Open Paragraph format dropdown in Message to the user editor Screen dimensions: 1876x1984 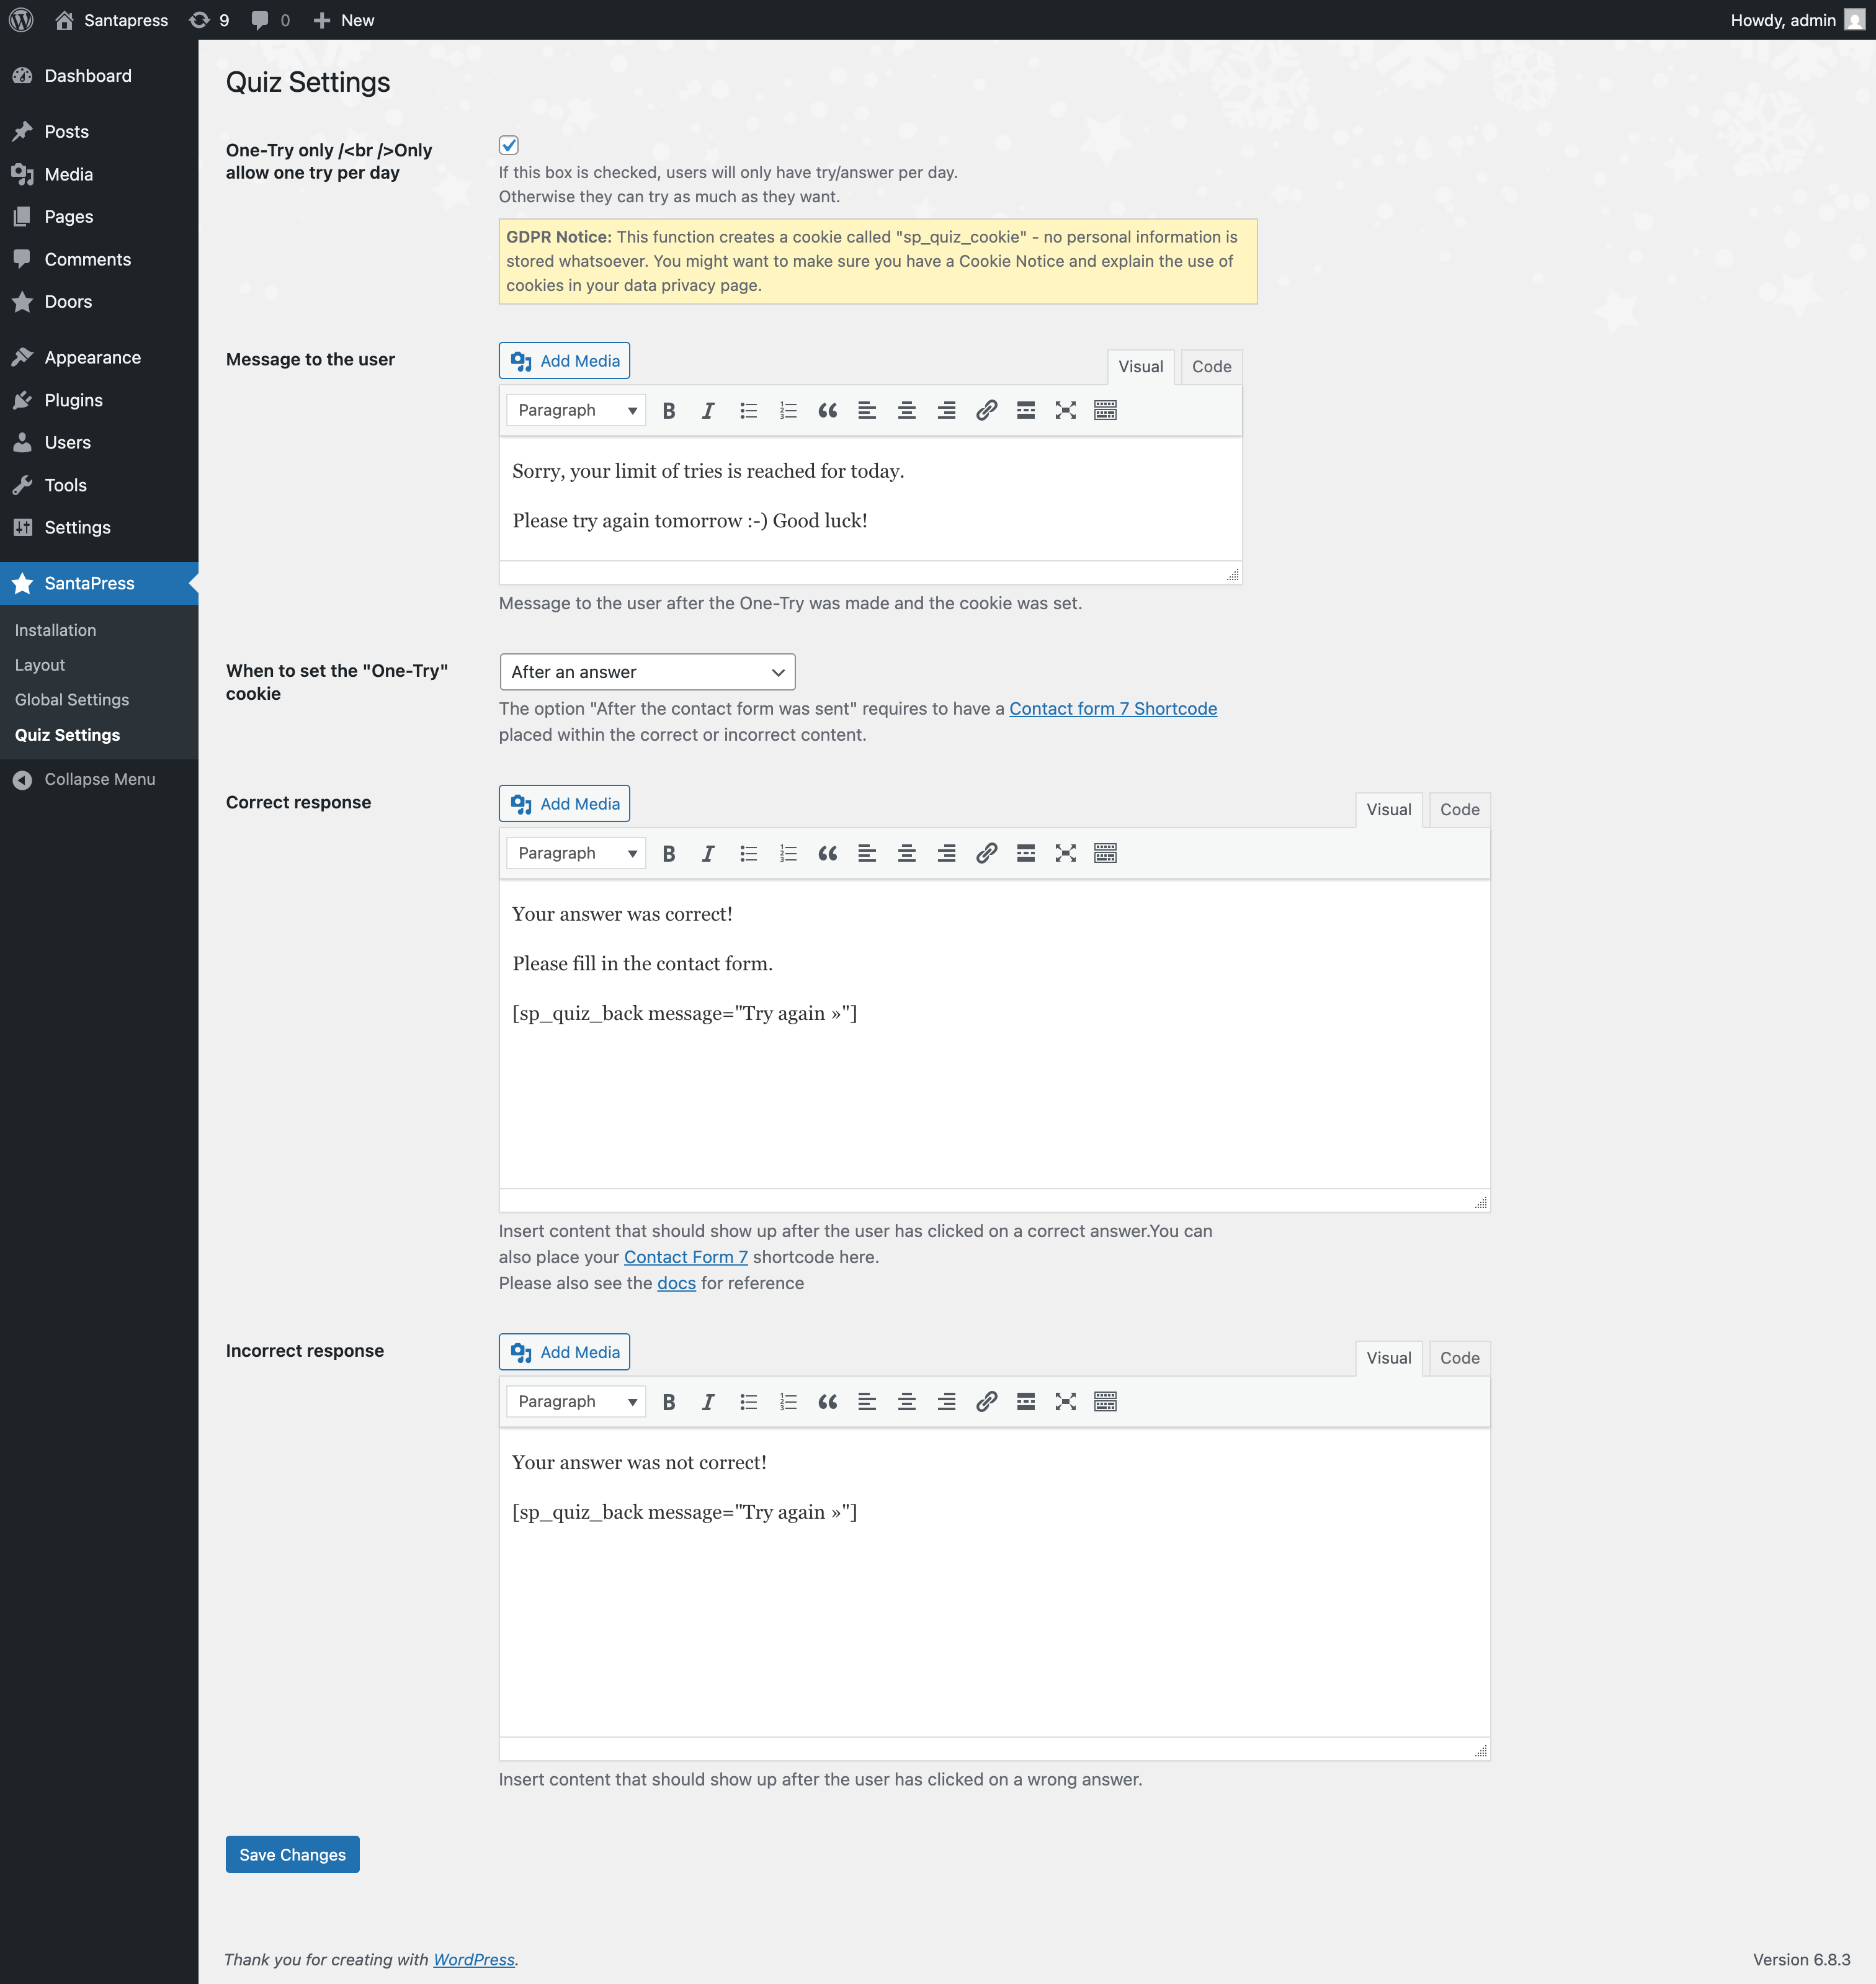coord(576,410)
